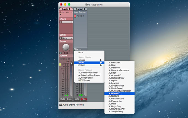Viewport: 188px width, 118px height.
Task: Open the Sends None dropdown
Action: click(x=67, y=38)
